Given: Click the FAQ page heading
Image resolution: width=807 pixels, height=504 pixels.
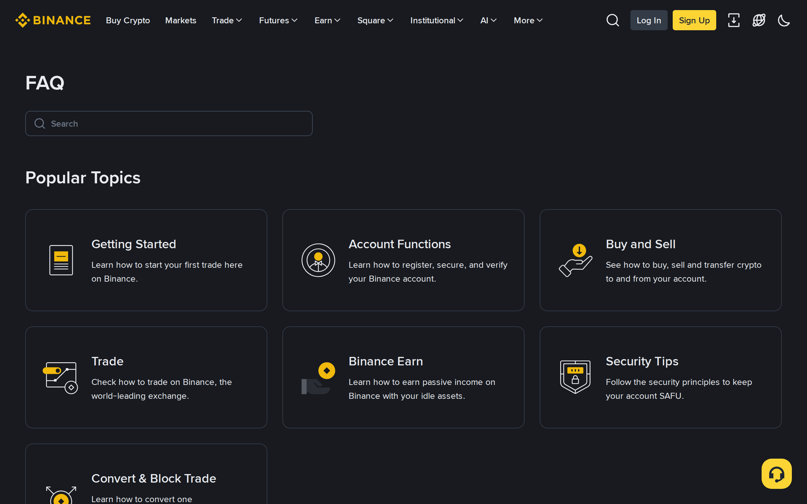Looking at the screenshot, I should pos(45,83).
